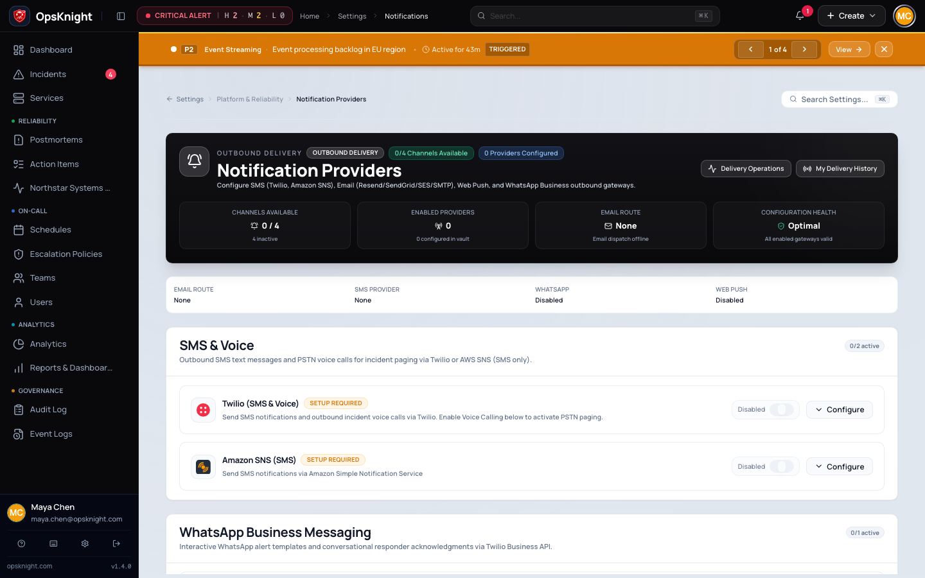The image size is (925, 578).
Task: Click the Audit Log clipboard icon
Action: click(19, 410)
